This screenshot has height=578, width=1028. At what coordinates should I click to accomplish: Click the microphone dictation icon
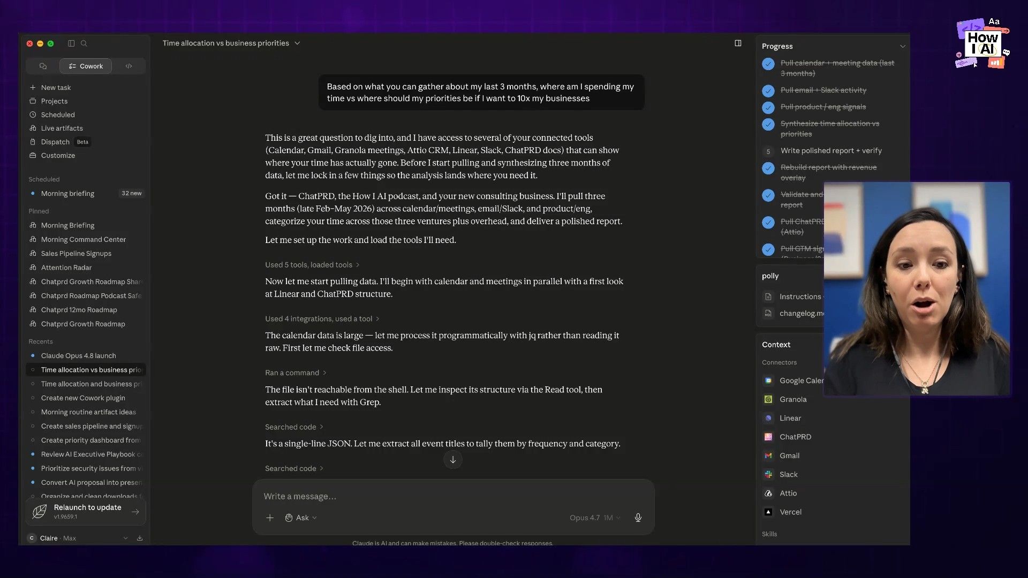[638, 518]
